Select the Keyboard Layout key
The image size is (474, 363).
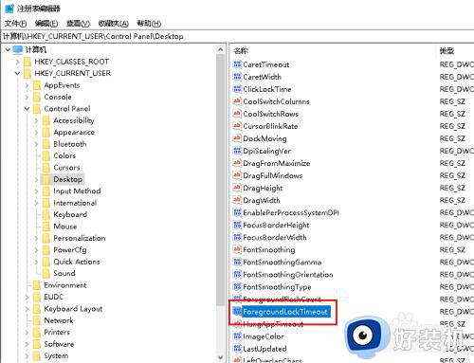(73, 309)
